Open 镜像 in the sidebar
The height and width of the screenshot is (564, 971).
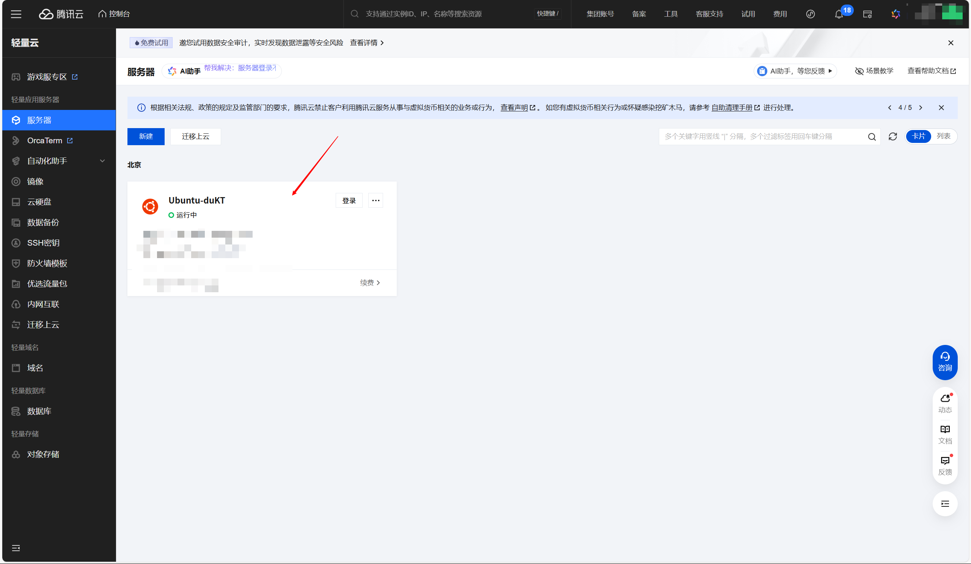pyautogui.click(x=35, y=181)
